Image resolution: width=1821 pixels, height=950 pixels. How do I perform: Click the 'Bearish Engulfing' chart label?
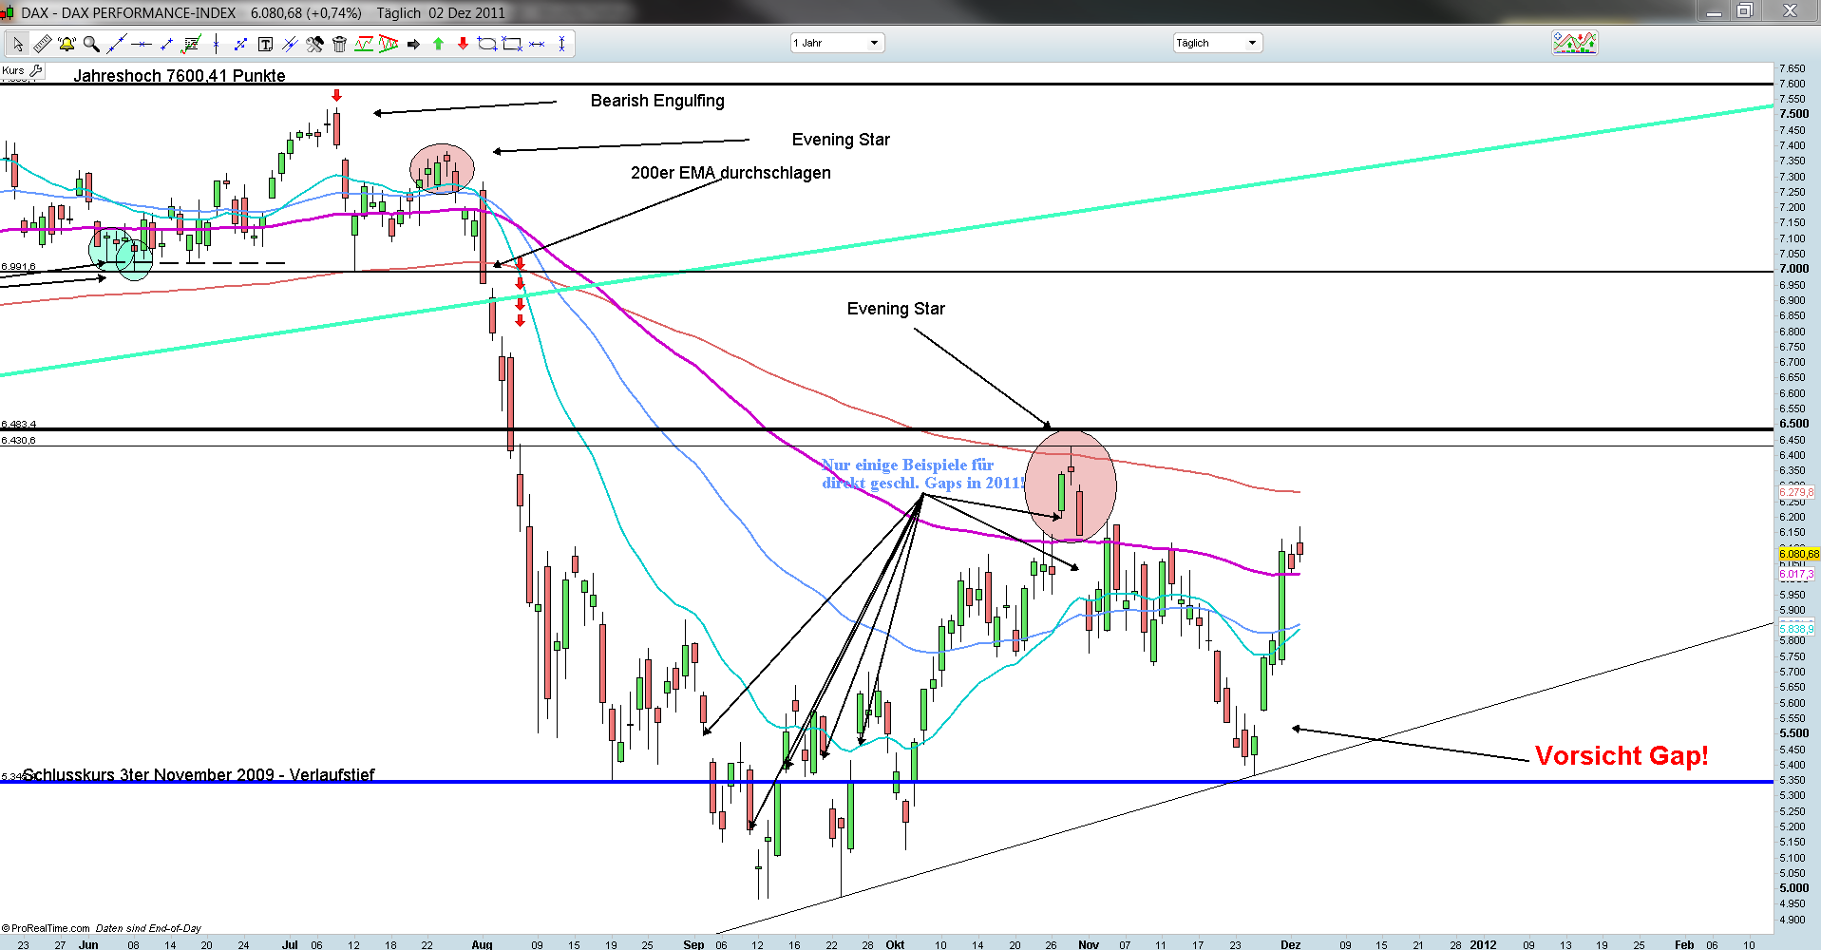click(x=656, y=101)
